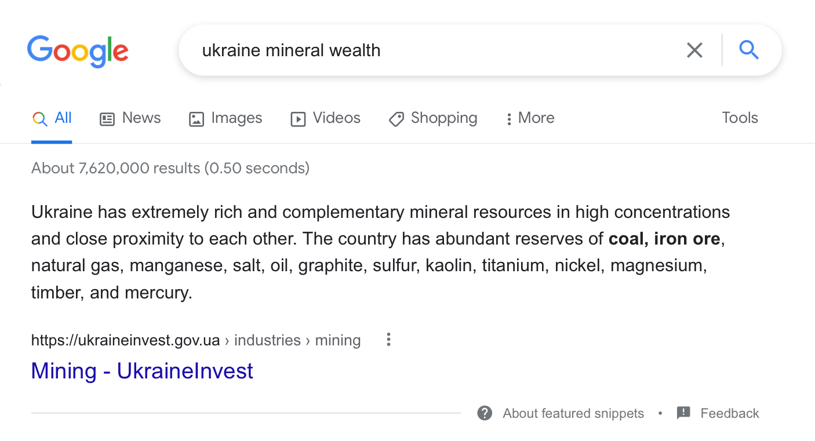Viewport: 815px width, 441px height.
Task: Click the ukraineinvest.gov.ua URL breadcrumb
Action: 126,340
